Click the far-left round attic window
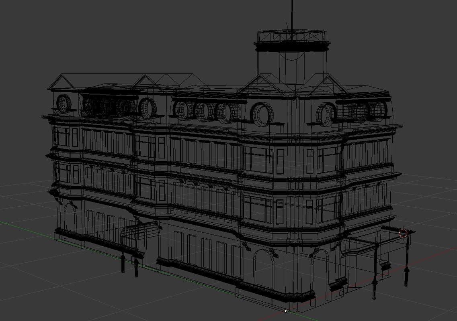 63,104
